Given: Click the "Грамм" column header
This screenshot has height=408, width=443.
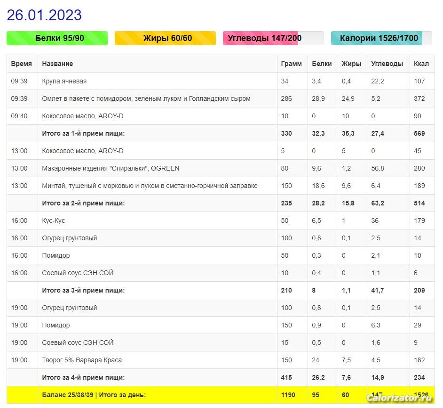Looking at the screenshot, I should point(291,64).
